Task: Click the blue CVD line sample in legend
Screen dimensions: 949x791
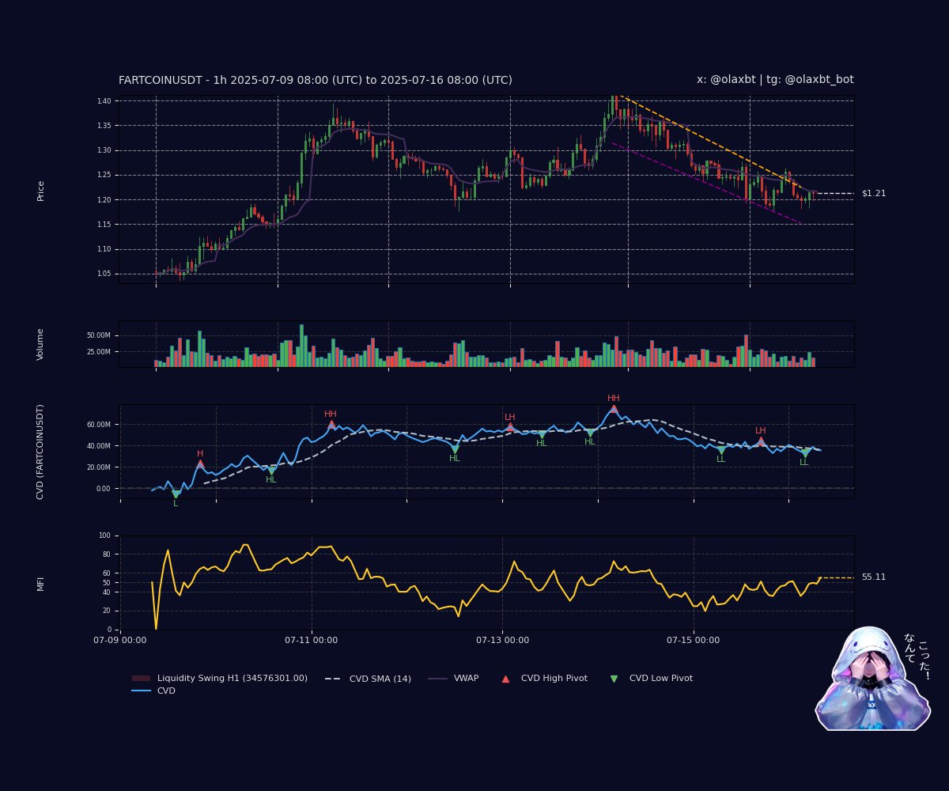Action: [142, 691]
